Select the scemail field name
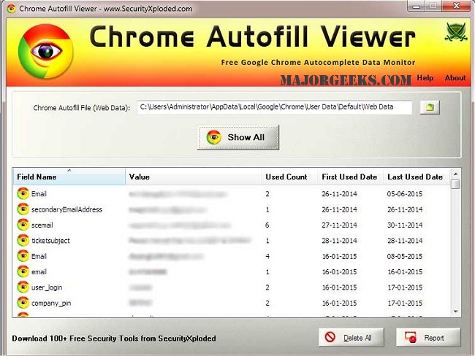This screenshot has width=475, height=356. (42, 225)
